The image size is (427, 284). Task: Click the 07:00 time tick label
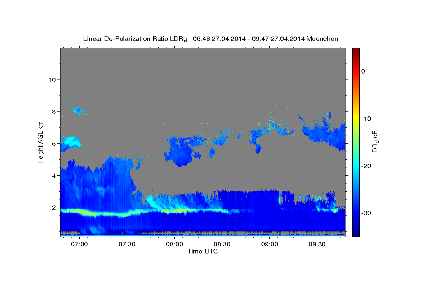80,244
